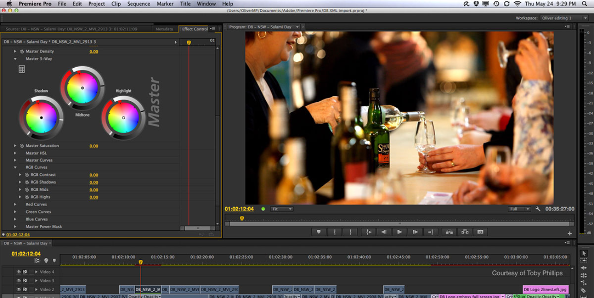Expand the Master HSL section
This screenshot has height=298, width=594.
pos(15,153)
